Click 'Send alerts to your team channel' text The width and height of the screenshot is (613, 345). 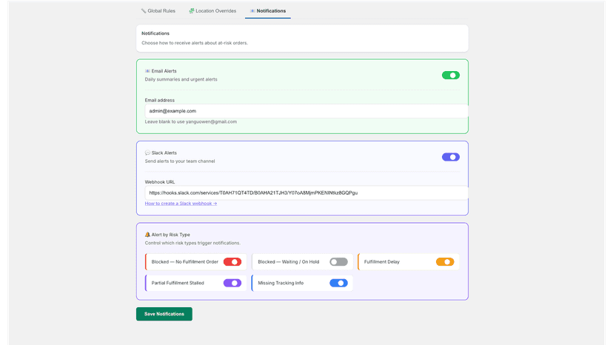coord(180,161)
